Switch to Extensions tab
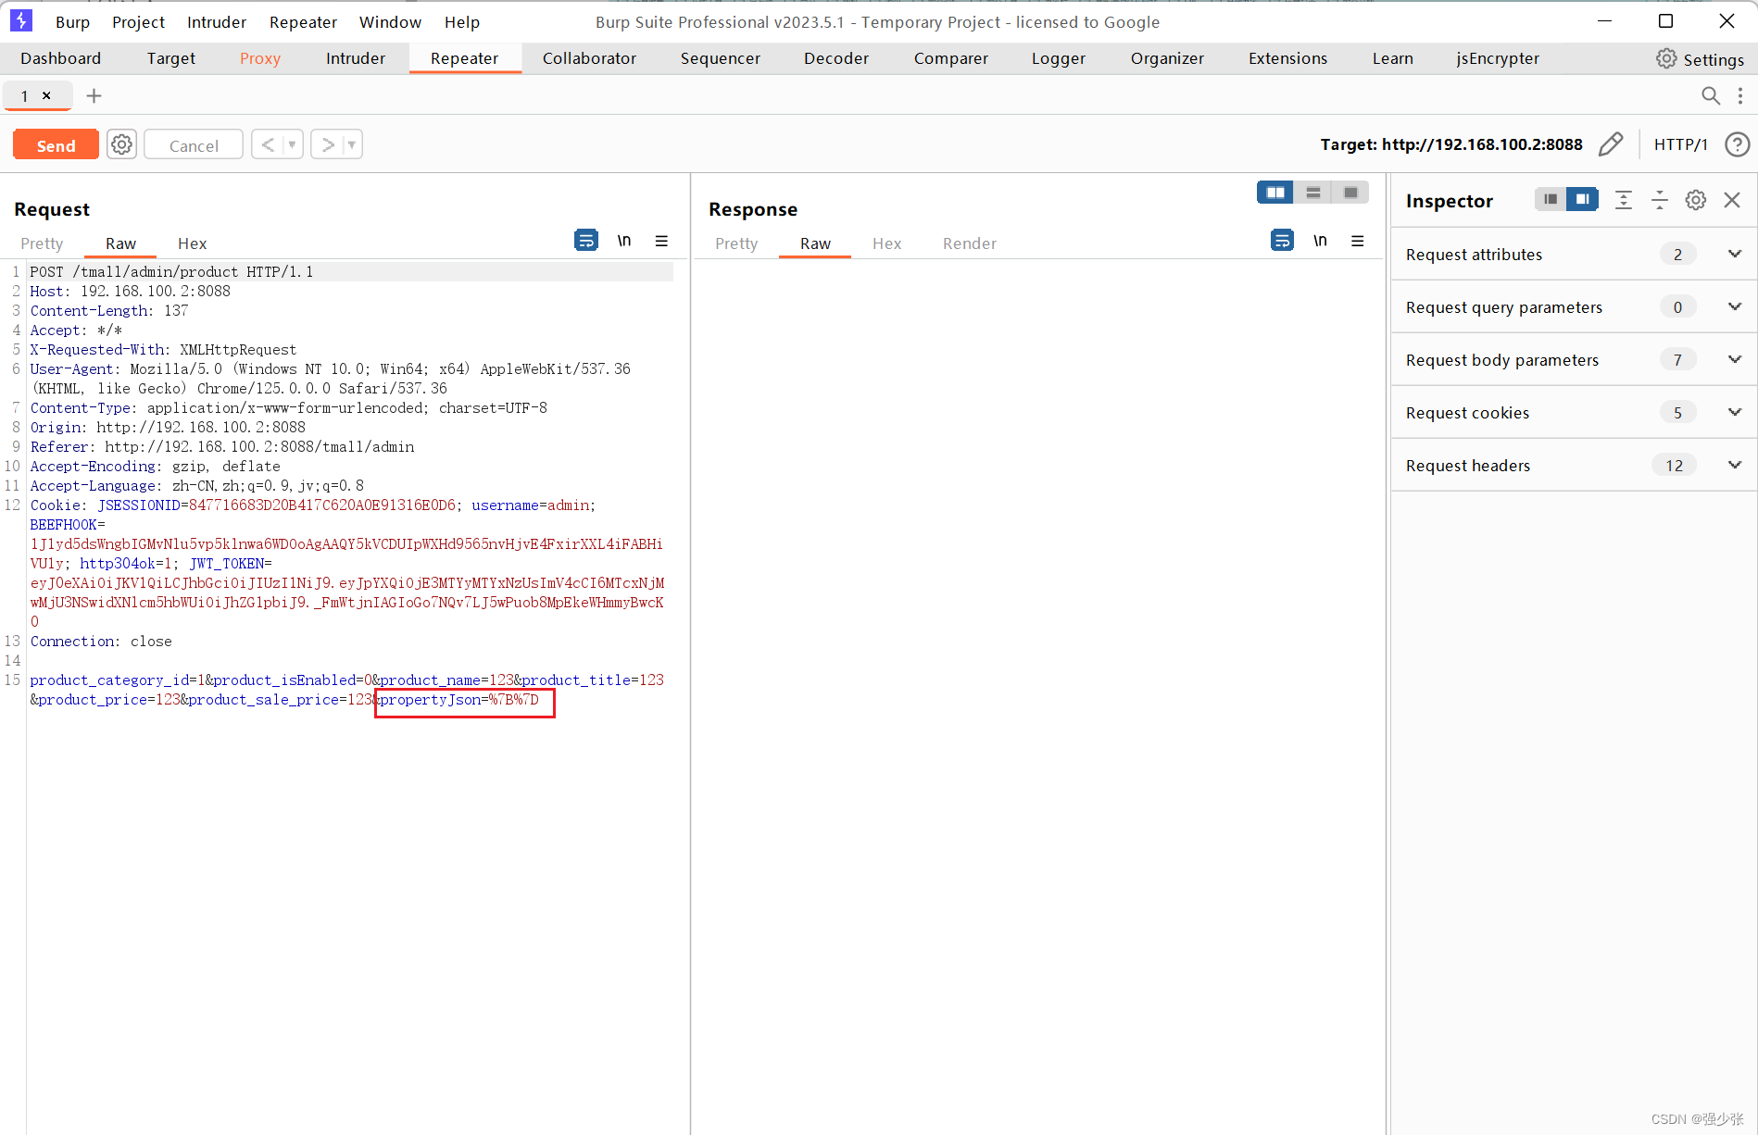This screenshot has width=1758, height=1135. pyautogui.click(x=1287, y=57)
